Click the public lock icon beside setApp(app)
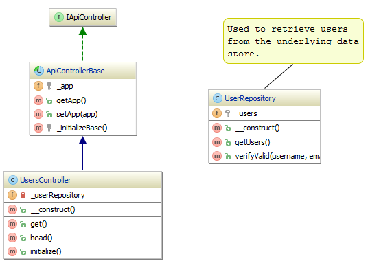This screenshot has height=263, width=368. coord(49,115)
